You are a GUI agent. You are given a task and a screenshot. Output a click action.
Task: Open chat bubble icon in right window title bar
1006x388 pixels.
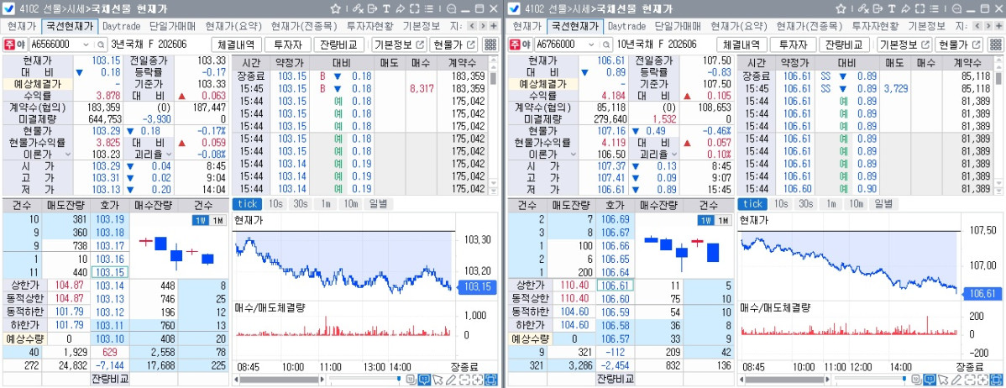(x=956, y=9)
